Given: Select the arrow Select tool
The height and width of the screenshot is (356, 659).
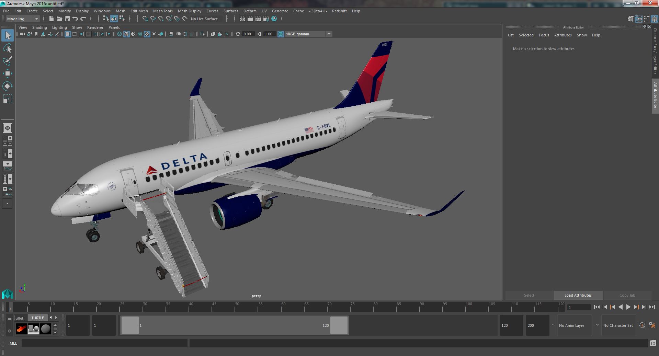Looking at the screenshot, I should click(x=8, y=35).
